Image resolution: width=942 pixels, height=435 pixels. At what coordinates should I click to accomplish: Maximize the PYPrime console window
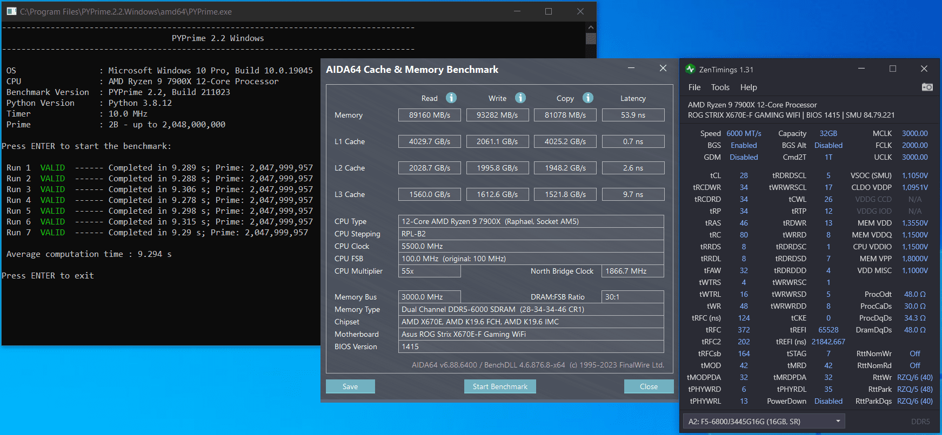click(x=549, y=11)
